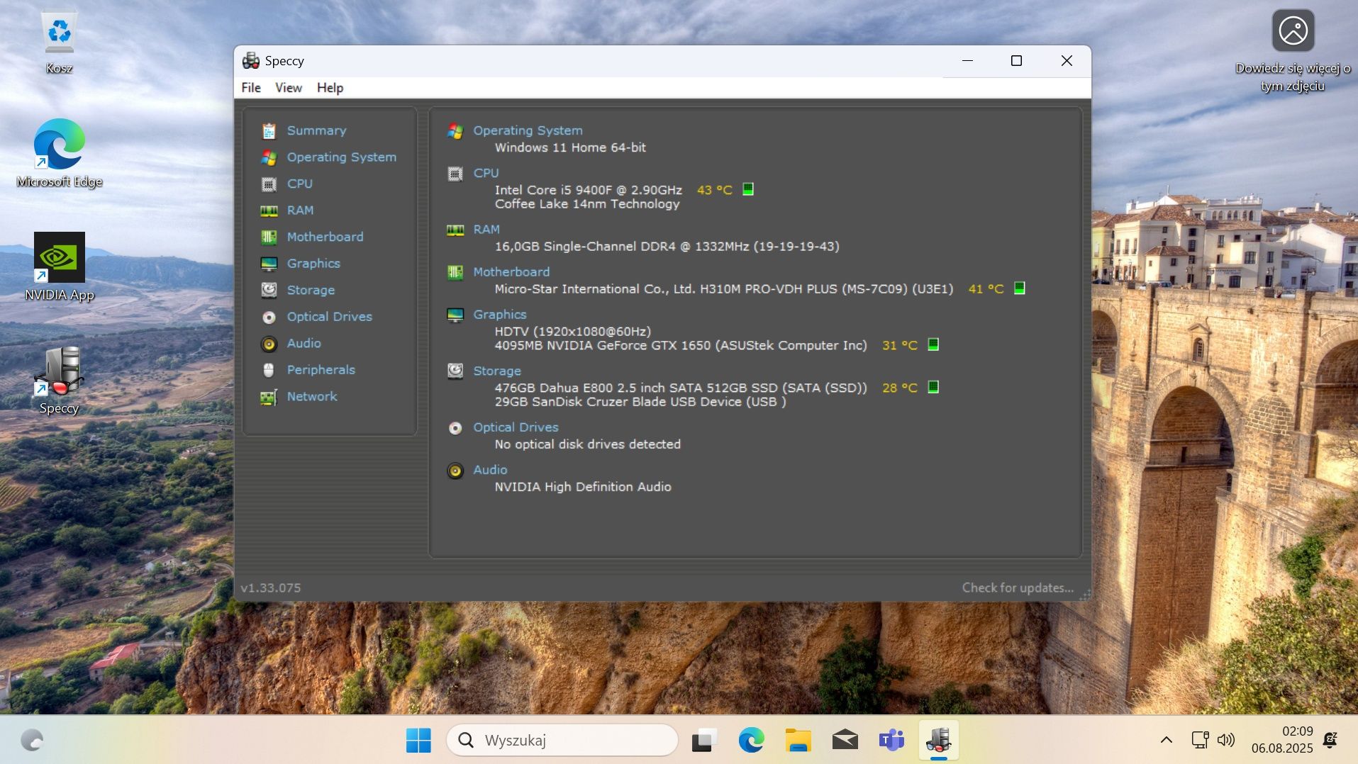Image resolution: width=1358 pixels, height=764 pixels.
Task: Click the Optical Drives disc icon in sidebar
Action: tap(269, 317)
